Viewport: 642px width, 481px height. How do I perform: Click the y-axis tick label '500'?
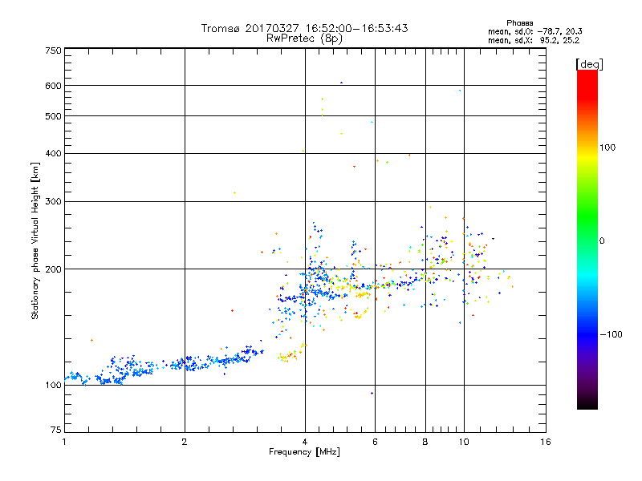pos(54,116)
